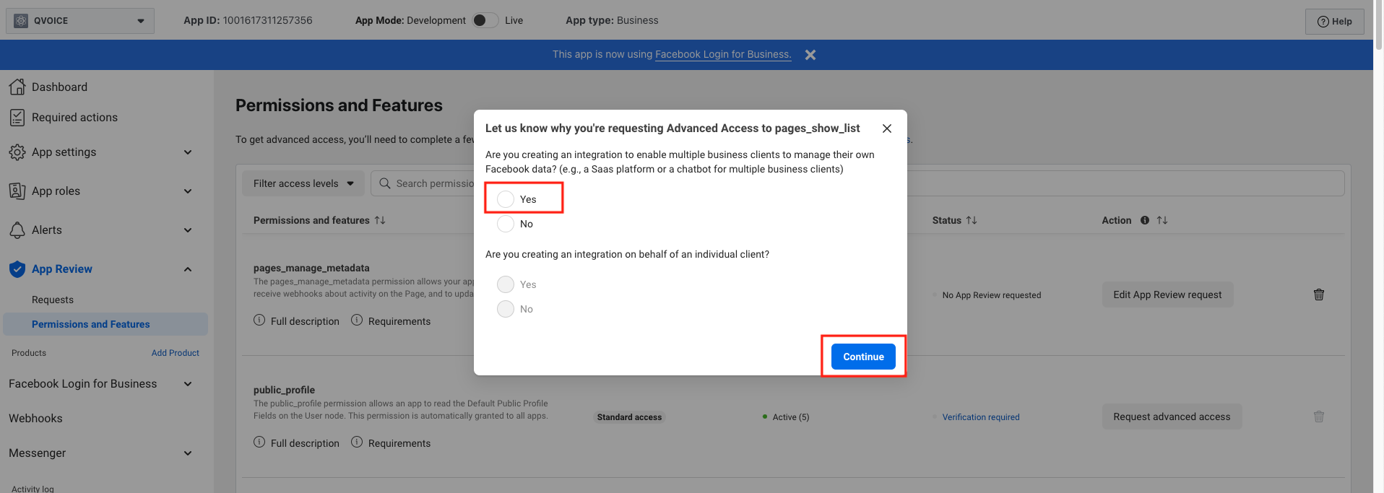Click the greyed trash icon for public_profile

tap(1319, 416)
